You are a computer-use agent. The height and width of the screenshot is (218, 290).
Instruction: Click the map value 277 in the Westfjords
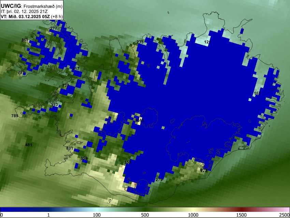[54, 28]
